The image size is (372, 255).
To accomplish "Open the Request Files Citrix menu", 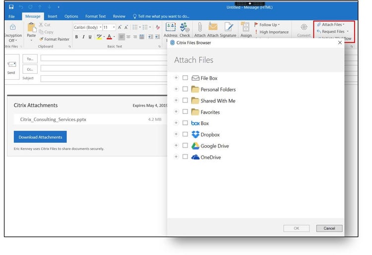I will click(x=333, y=32).
